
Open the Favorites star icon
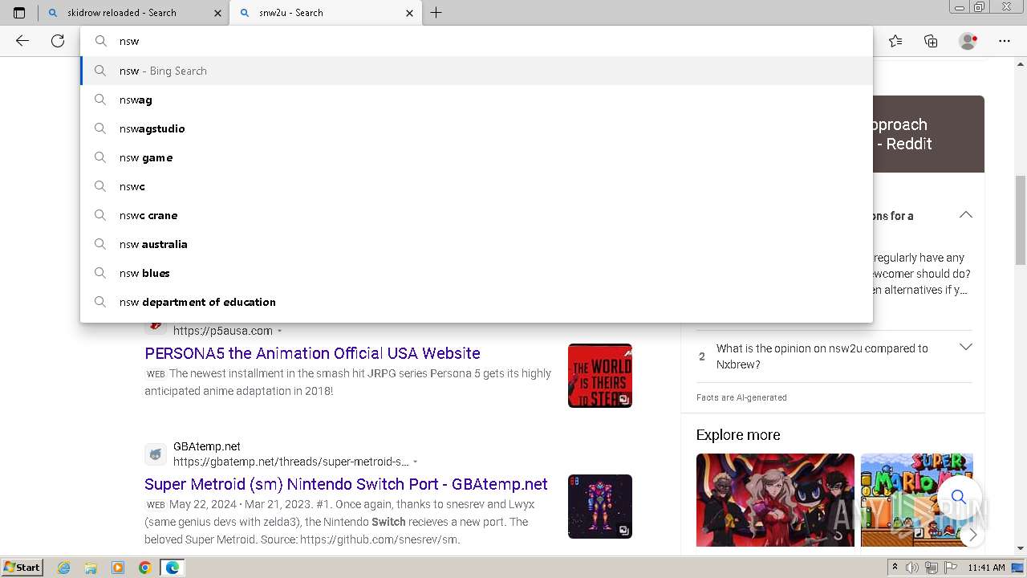895,41
